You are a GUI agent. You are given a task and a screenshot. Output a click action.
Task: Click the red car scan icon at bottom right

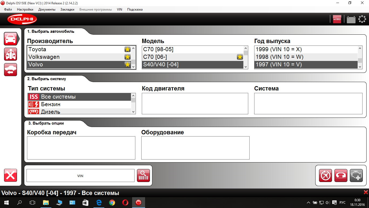click(341, 175)
